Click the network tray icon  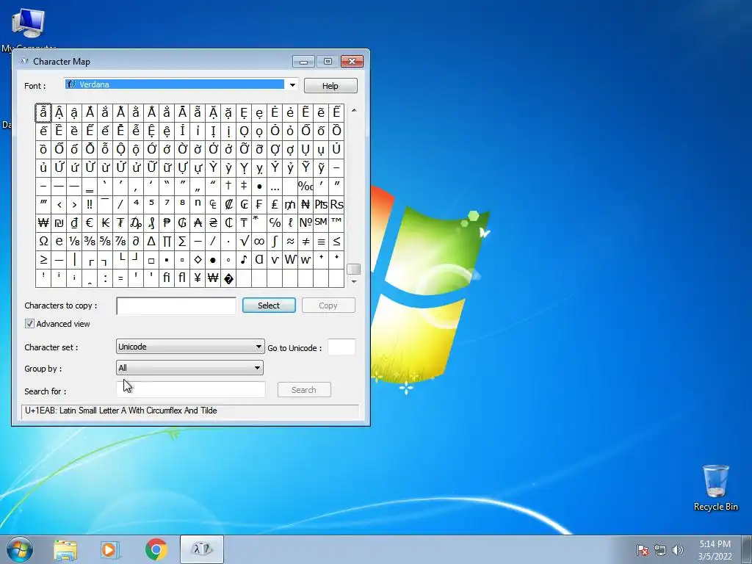point(660,550)
